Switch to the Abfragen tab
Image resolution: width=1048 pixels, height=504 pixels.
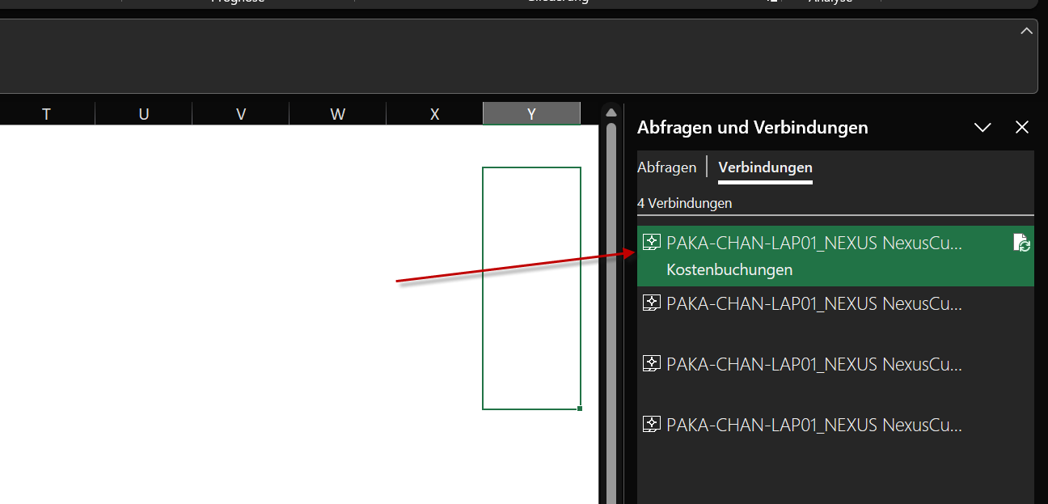pos(666,167)
